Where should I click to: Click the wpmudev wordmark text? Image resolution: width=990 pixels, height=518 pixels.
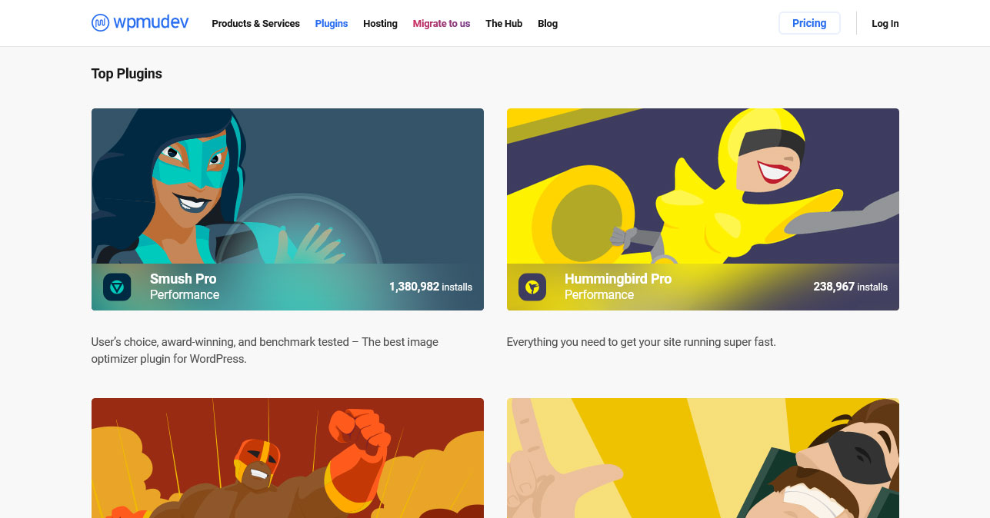point(151,23)
